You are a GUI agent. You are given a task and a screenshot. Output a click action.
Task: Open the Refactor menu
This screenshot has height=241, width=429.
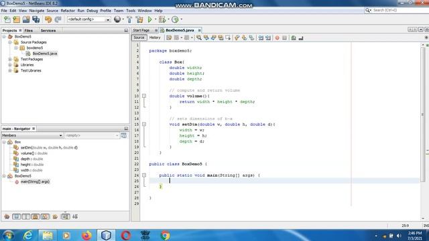68,11
